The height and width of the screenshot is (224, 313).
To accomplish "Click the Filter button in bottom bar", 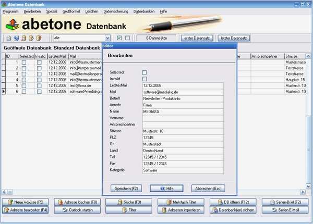I will point(129,210).
